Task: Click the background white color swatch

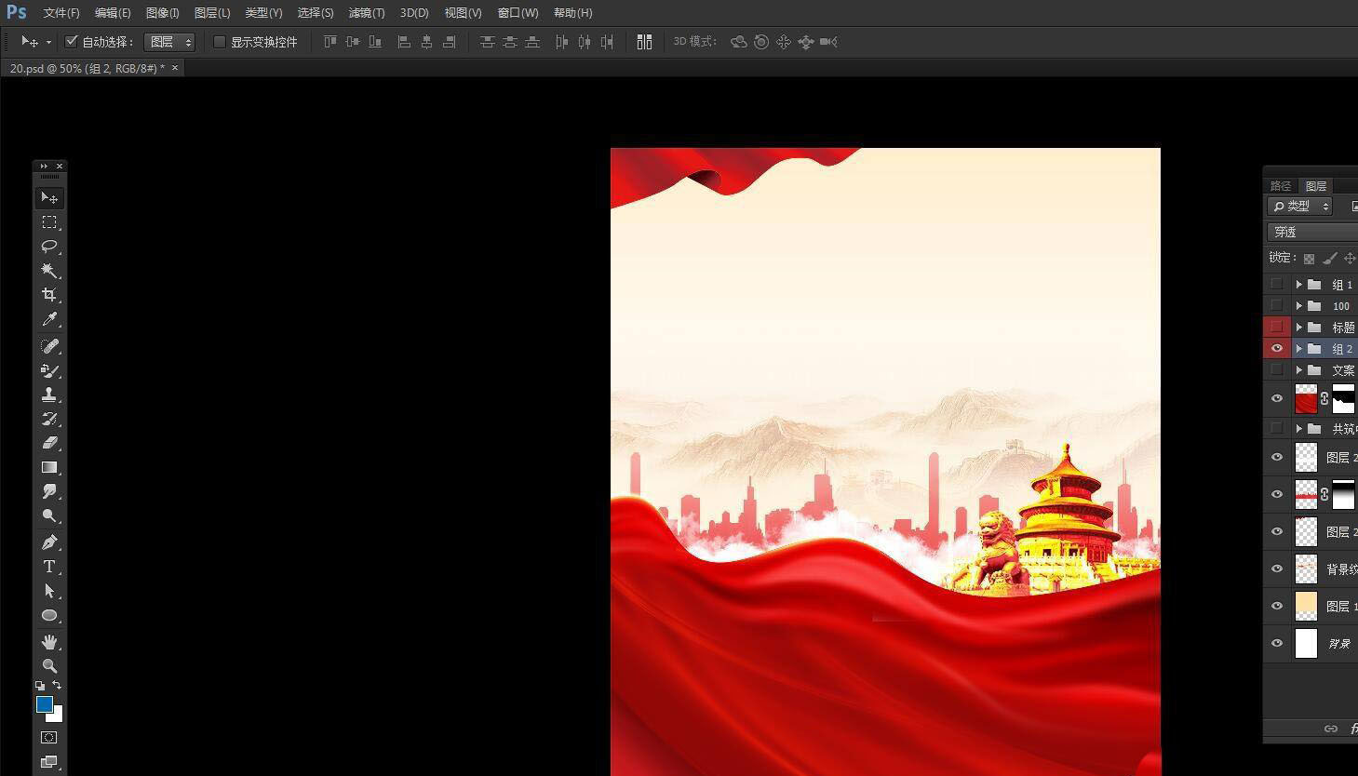Action: point(57,716)
